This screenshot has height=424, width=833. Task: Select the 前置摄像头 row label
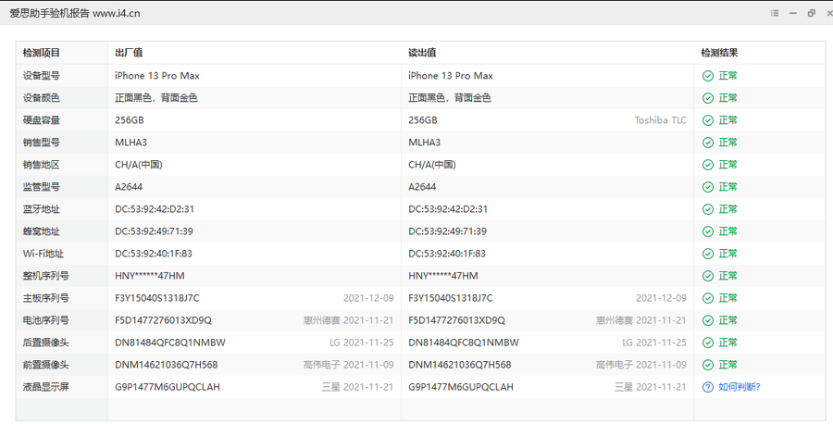(45, 365)
